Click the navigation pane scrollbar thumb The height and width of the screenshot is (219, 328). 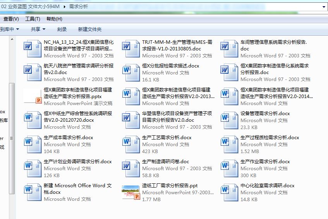click(x=12, y=139)
